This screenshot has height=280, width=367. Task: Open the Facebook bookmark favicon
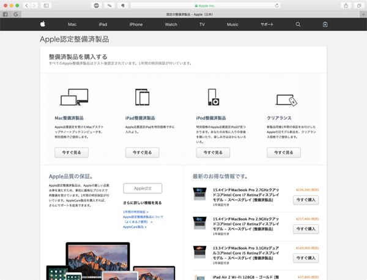tap(5, 14)
